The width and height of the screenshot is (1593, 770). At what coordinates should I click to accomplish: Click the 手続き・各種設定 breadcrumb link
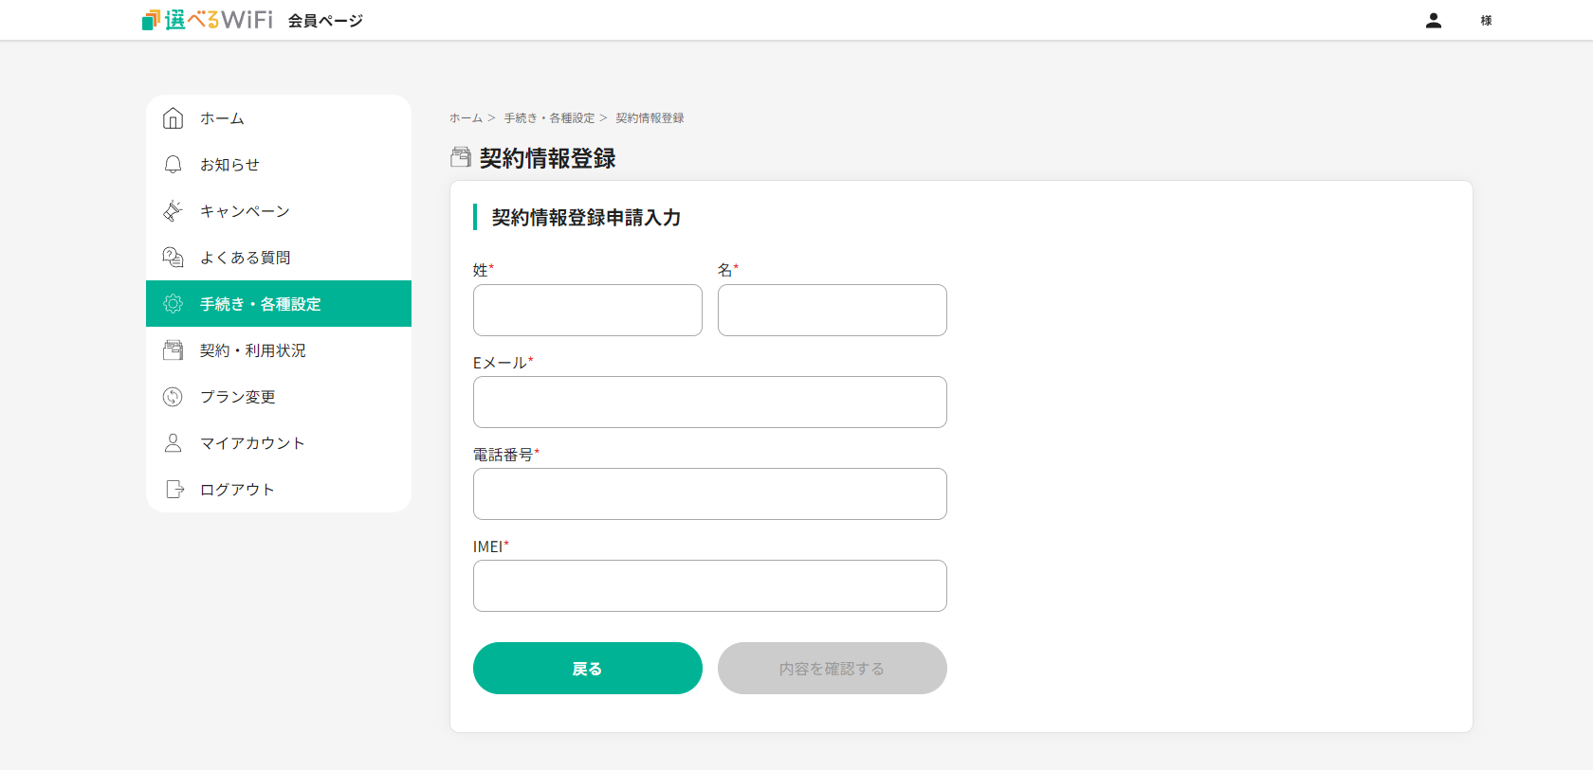pyautogui.click(x=549, y=118)
